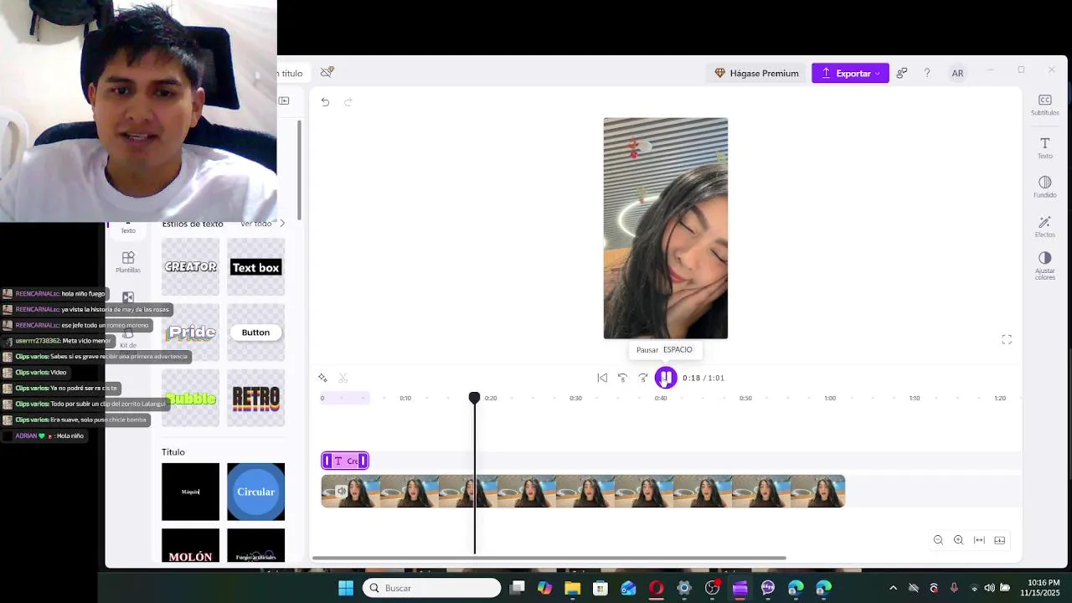Undo the last edit
The image size is (1072, 603).
[325, 102]
